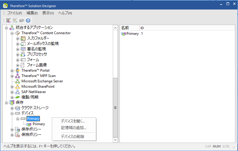Select the フォーム画像 tree item
Screen dimensions: 238x151
(37, 65)
